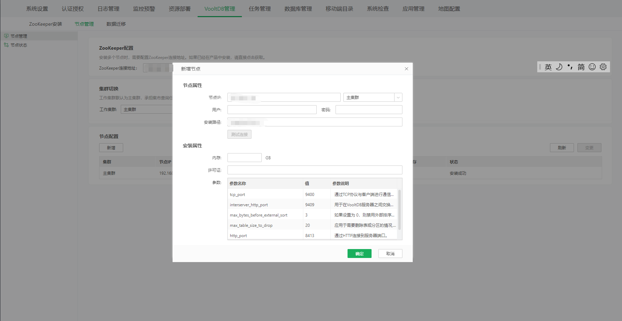622x321 pixels.
Task: Toggle IME simplified Chinese icon
Action: pos(581,67)
